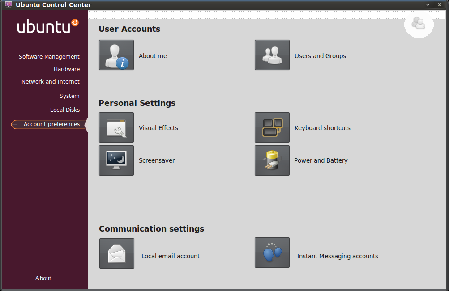This screenshot has width=449, height=291.
Task: Select Hardware in the sidebar
Action: tap(66, 69)
